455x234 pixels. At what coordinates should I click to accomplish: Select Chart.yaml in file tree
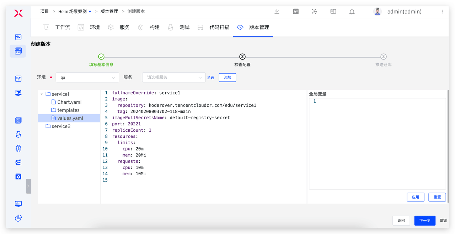(x=69, y=102)
